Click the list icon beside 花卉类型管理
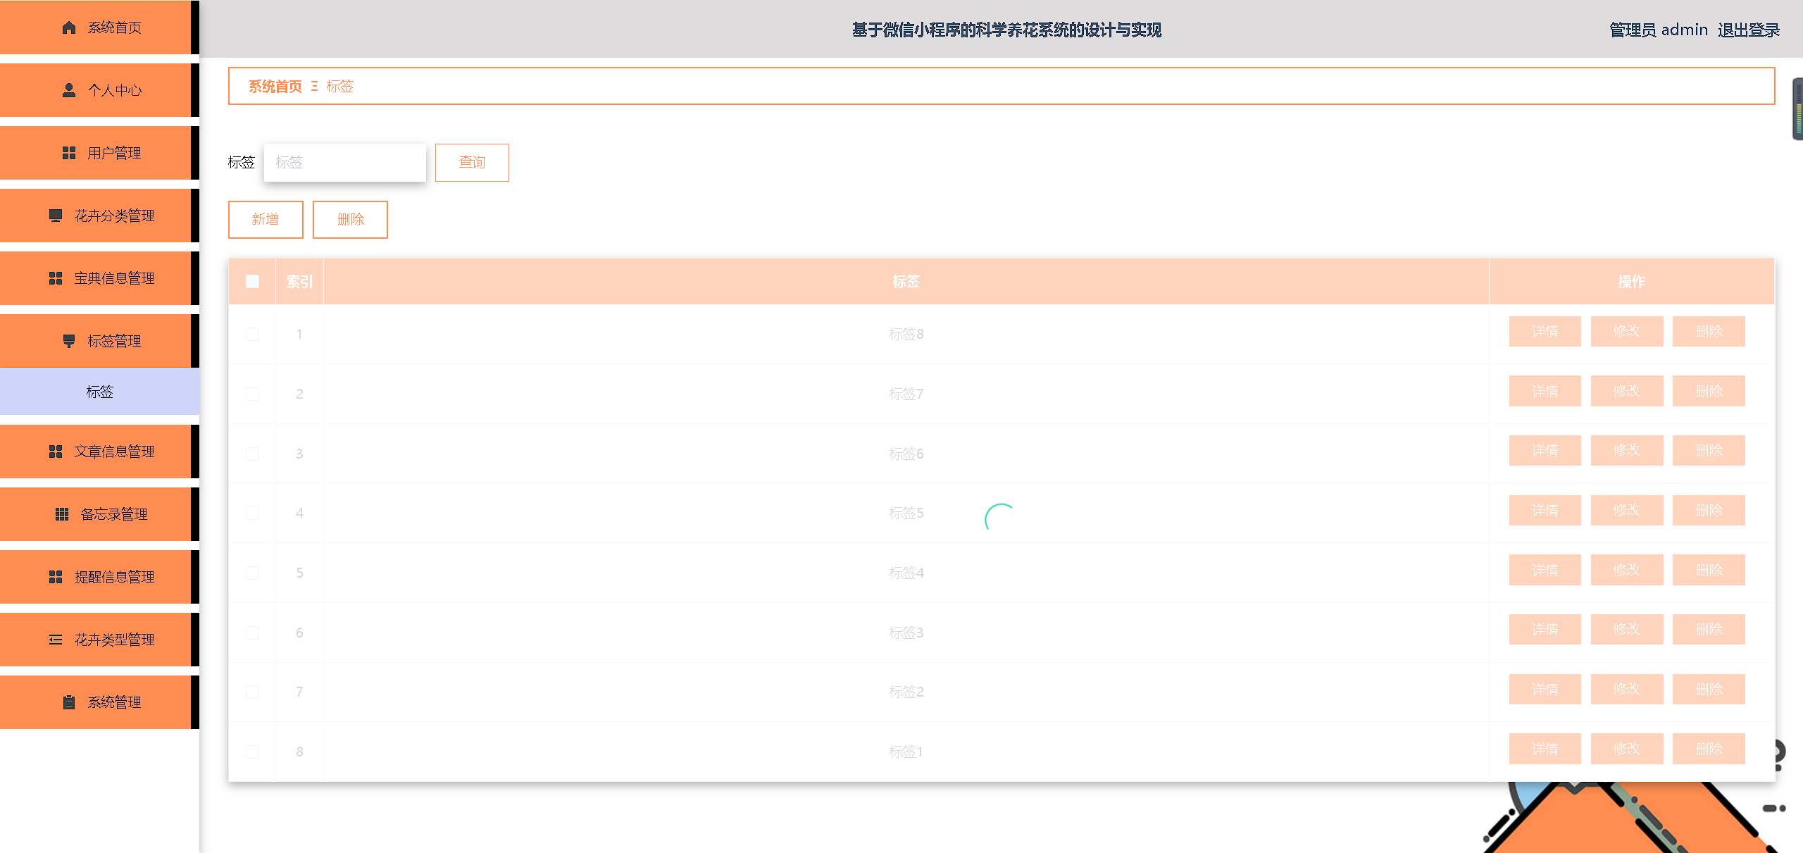Image resolution: width=1803 pixels, height=853 pixels. (56, 640)
